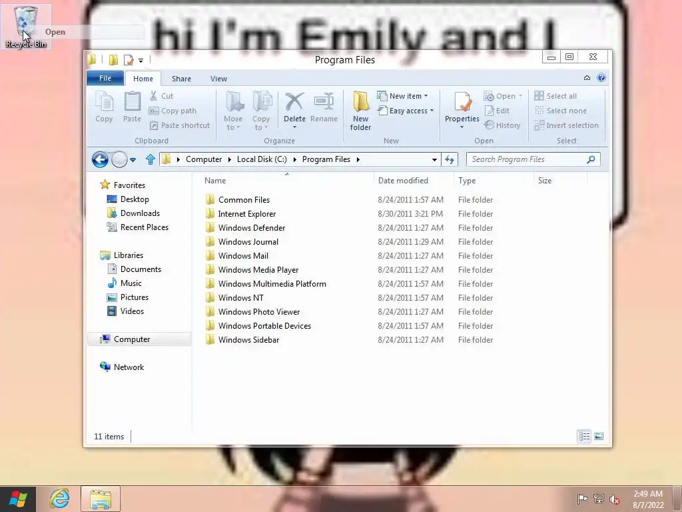
Task: Open the Easy access dropdown
Action: [x=406, y=111]
